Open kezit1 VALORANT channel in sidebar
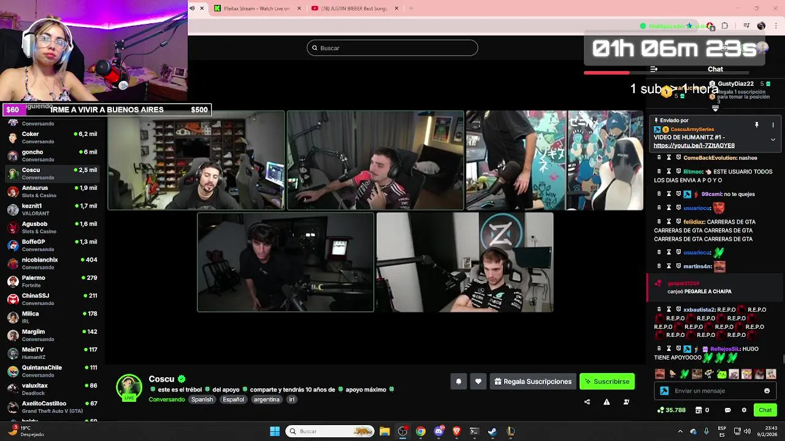The height and width of the screenshot is (441, 785). pos(53,209)
